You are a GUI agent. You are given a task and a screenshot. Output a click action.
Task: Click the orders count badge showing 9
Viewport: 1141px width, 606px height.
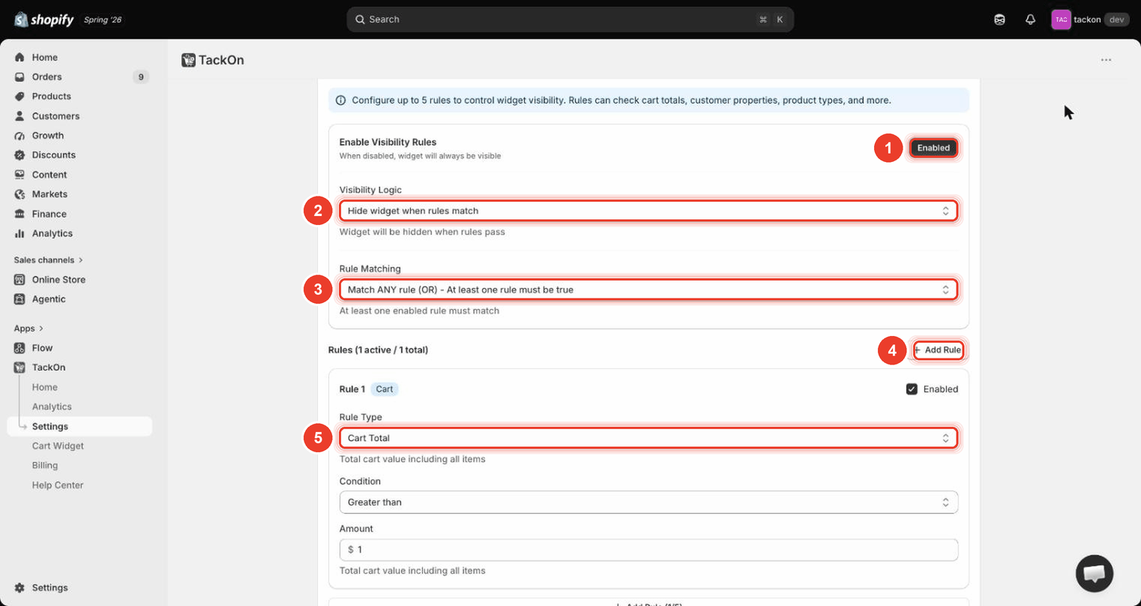[140, 76]
